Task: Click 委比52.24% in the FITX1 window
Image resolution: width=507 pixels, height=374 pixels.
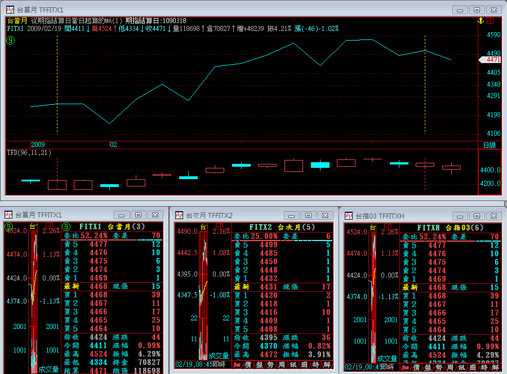Action: coord(86,235)
